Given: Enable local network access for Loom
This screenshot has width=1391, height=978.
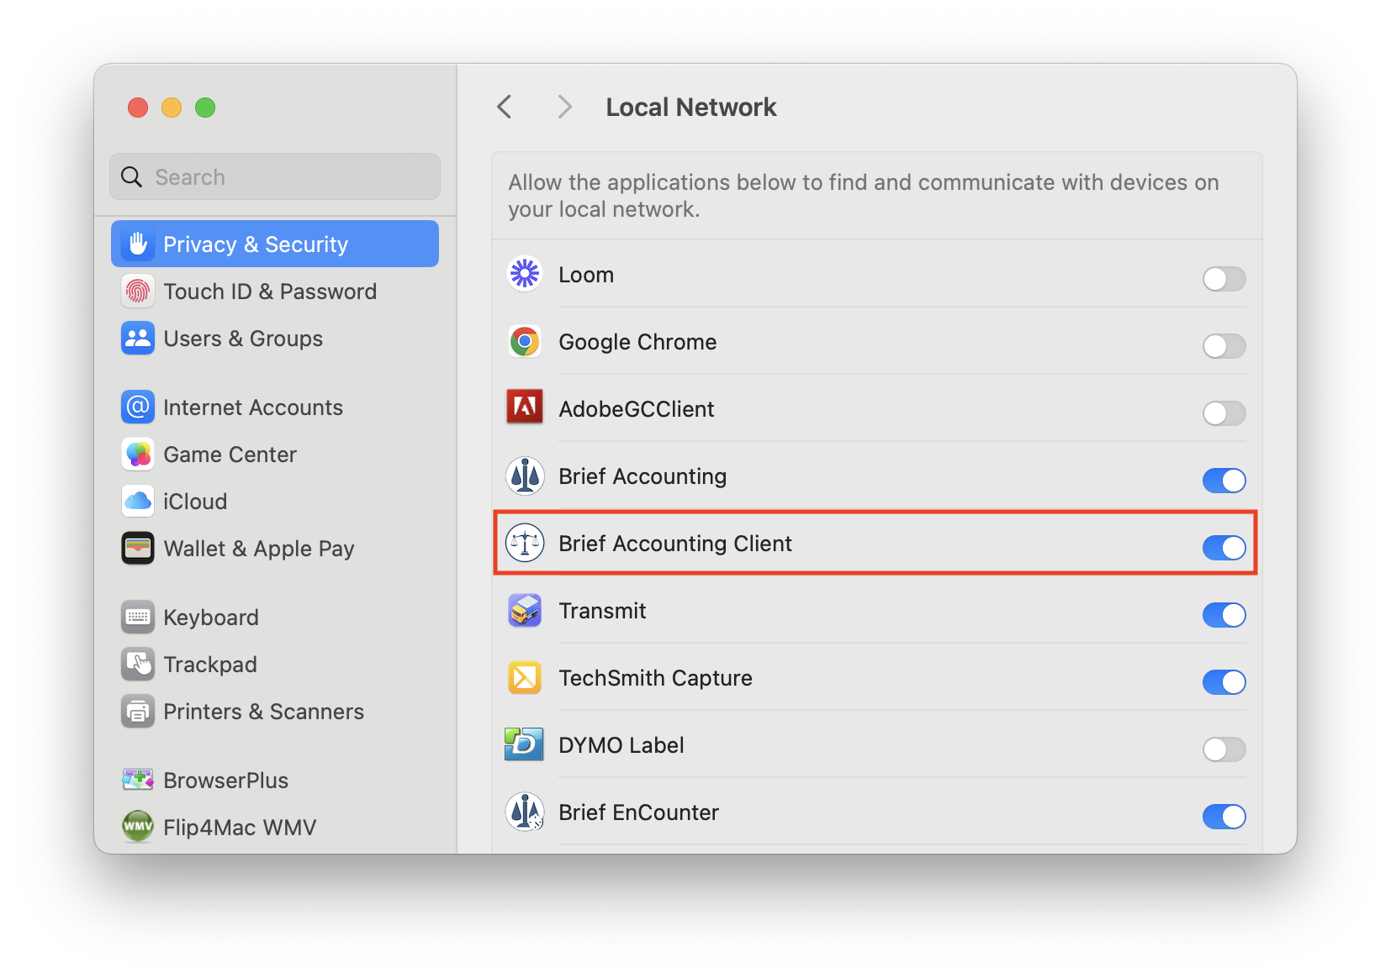Looking at the screenshot, I should [x=1224, y=279].
